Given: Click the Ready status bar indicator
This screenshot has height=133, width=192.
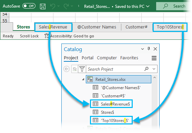Looking at the screenshot, I should click(x=8, y=36).
